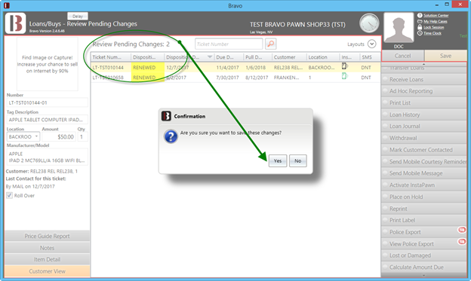Confirm saving changes with Yes
Viewport: 471px width, 281px height.
pos(278,161)
